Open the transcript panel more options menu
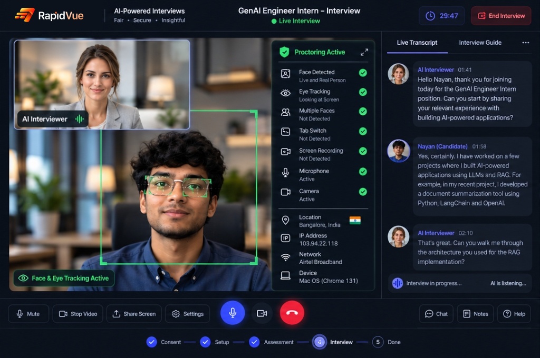The height and width of the screenshot is (358, 540). (526, 43)
